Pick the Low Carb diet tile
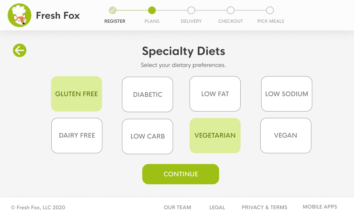 [x=147, y=136]
